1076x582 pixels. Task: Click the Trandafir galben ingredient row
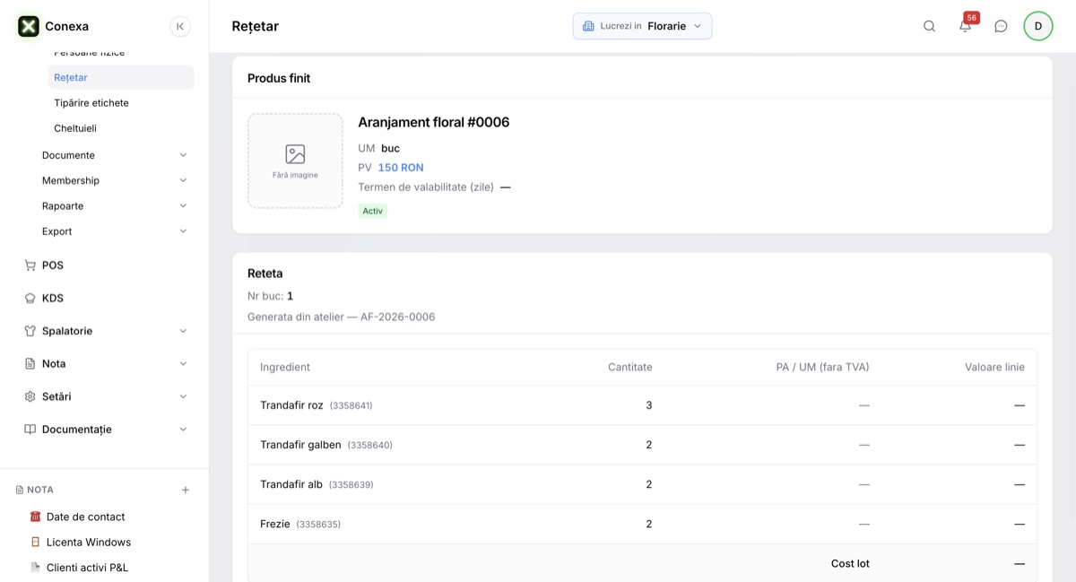click(642, 445)
